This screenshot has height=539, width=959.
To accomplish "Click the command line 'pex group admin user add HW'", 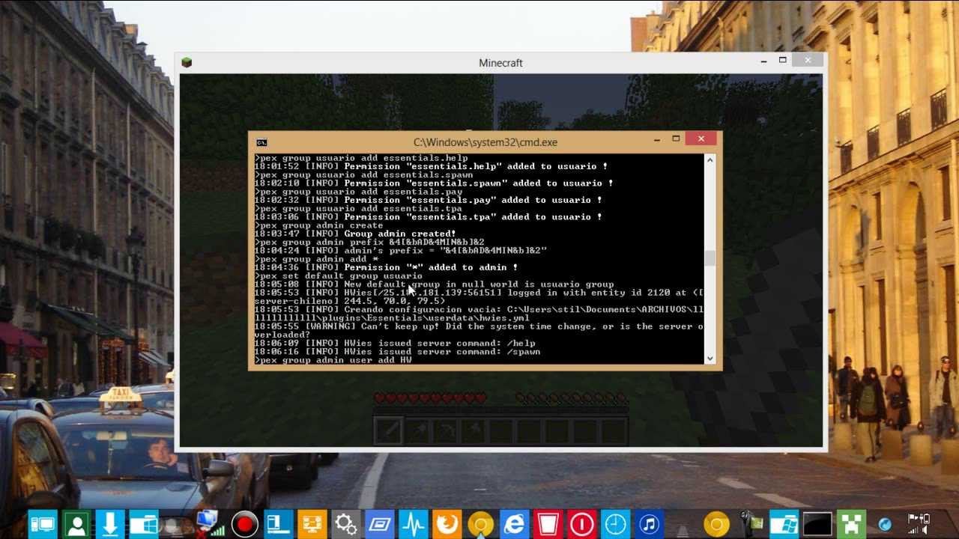I will tap(333, 360).
